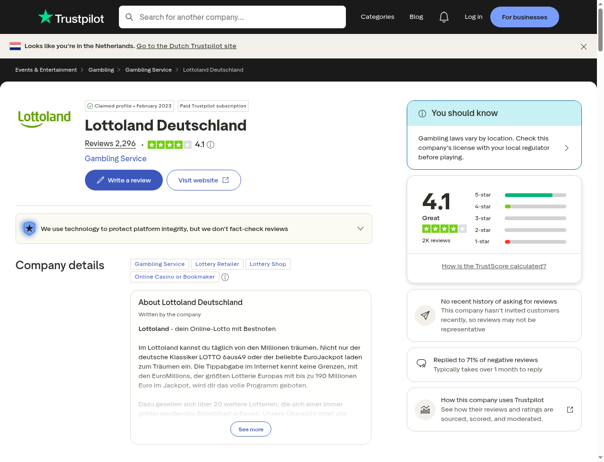Click Log in
604x462 pixels.
click(473, 17)
